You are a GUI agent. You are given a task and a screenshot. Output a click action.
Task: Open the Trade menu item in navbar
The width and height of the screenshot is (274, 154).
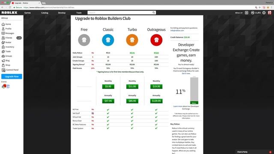[79, 13]
